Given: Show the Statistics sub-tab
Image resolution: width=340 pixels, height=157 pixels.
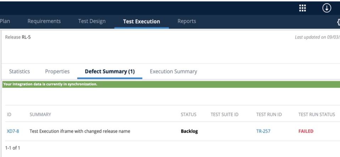Looking at the screenshot, I should [x=19, y=71].
